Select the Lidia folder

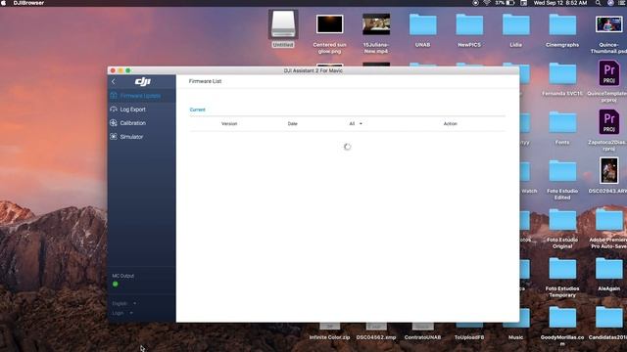click(x=516, y=25)
